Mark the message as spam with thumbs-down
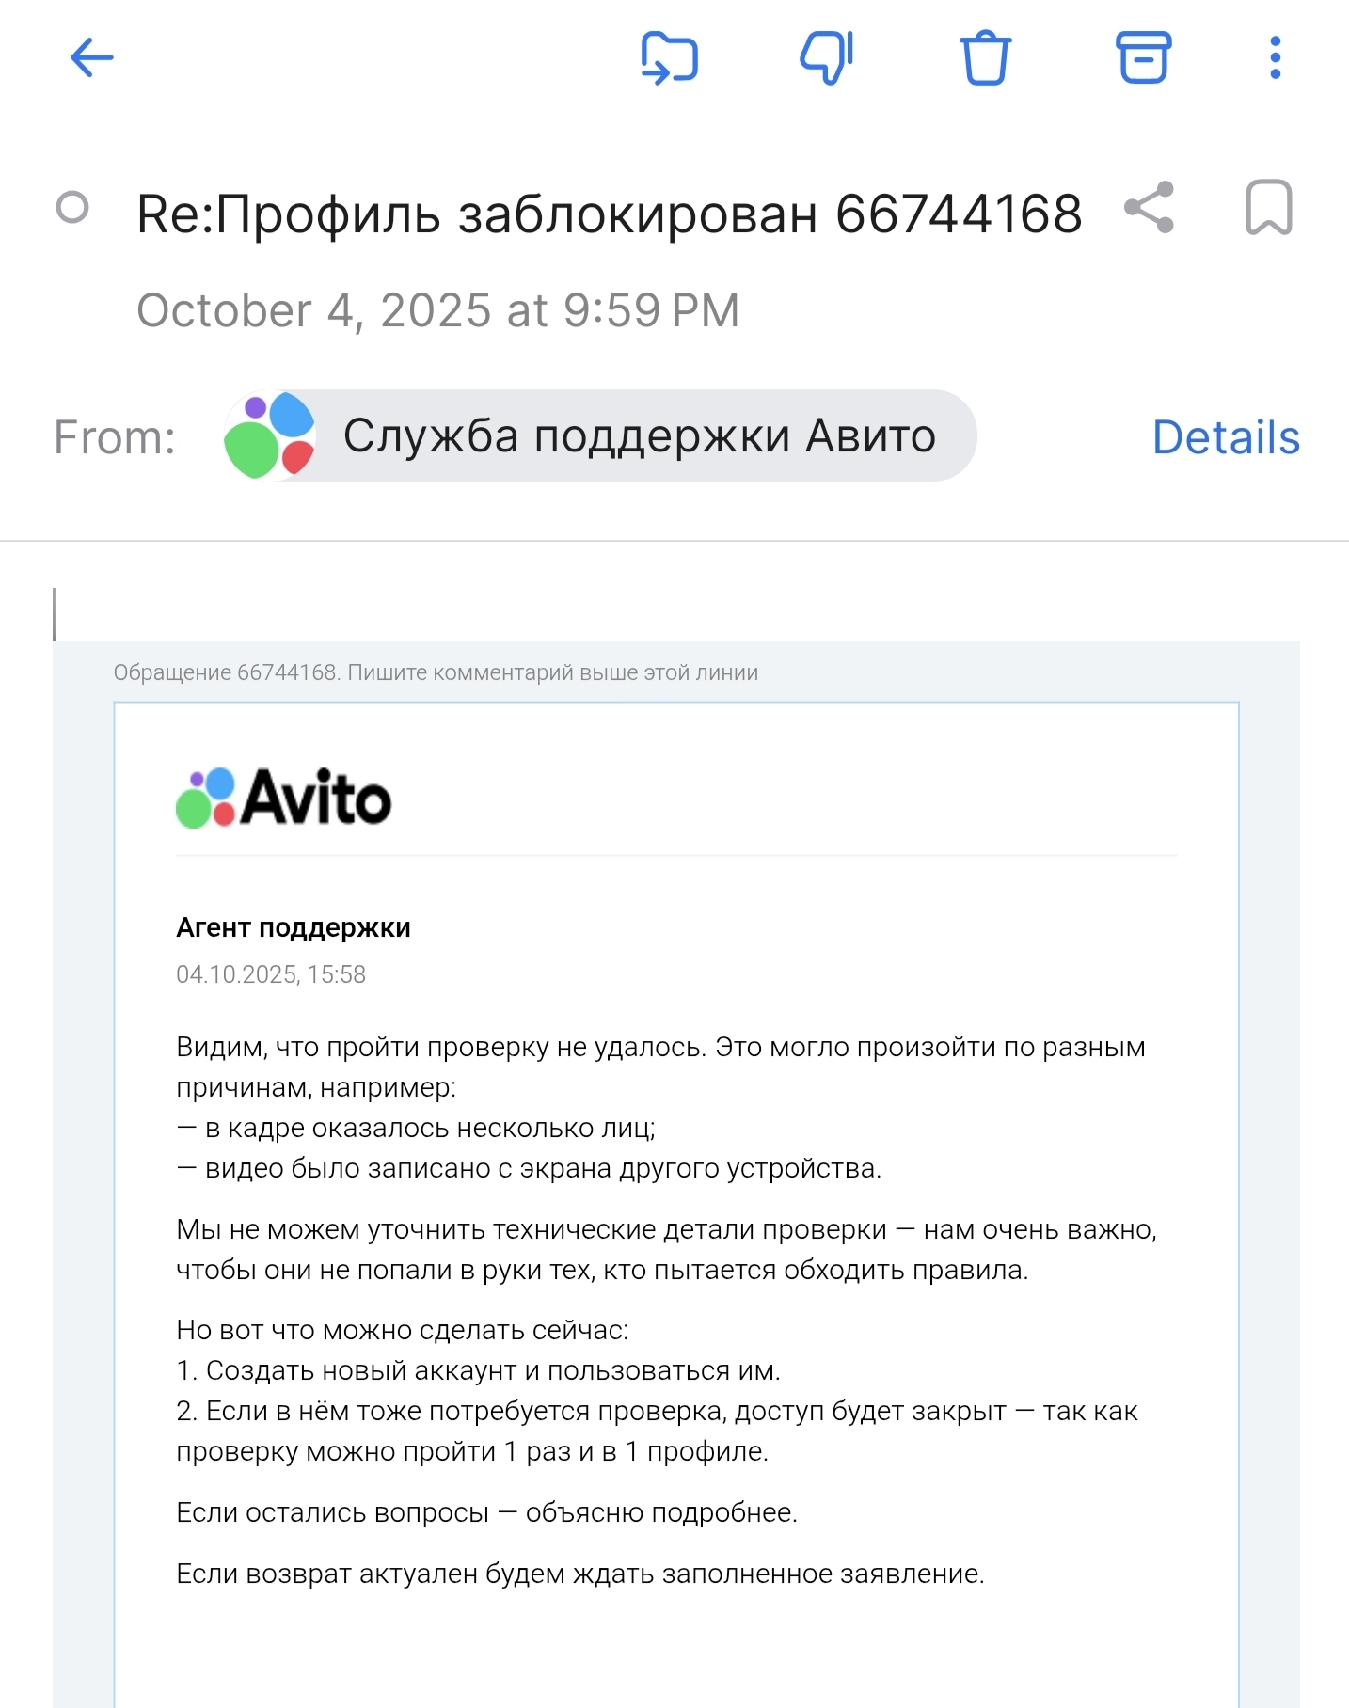Viewport: 1349px width, 1708px height. tap(827, 58)
